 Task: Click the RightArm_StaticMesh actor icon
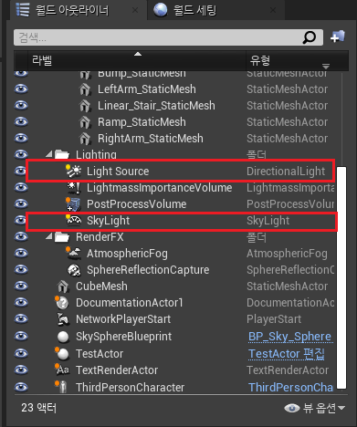tap(85, 139)
